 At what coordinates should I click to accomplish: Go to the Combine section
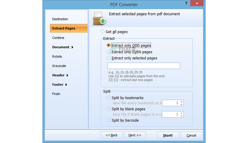[58, 38]
